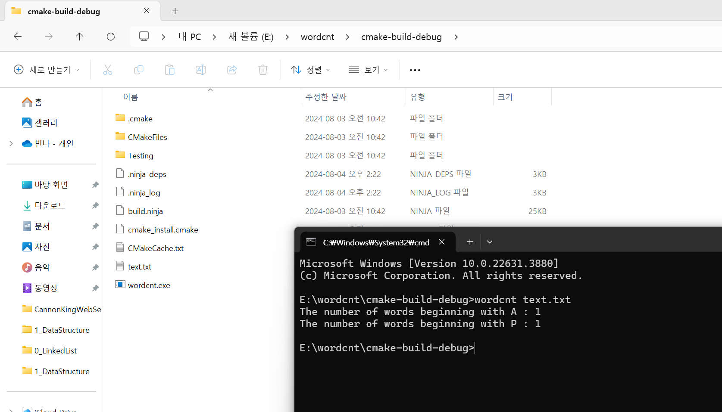The image size is (722, 412).
Task: Click cmake-build-debug breadcrumb
Action: pos(401,37)
